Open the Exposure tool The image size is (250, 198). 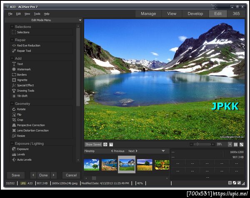20,149
